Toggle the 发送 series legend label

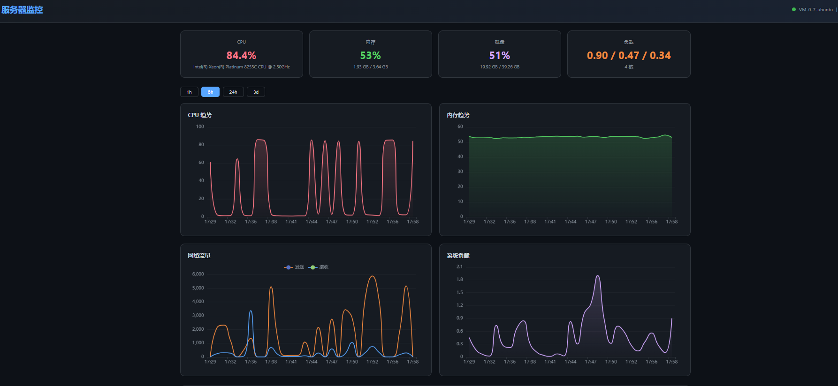click(299, 267)
